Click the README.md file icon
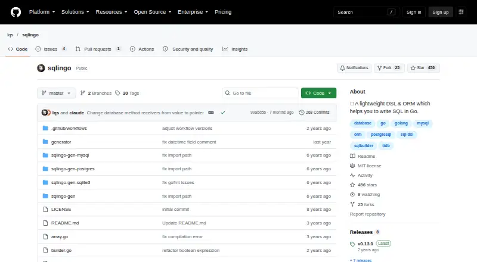The height and width of the screenshot is (262, 477). pos(45,223)
